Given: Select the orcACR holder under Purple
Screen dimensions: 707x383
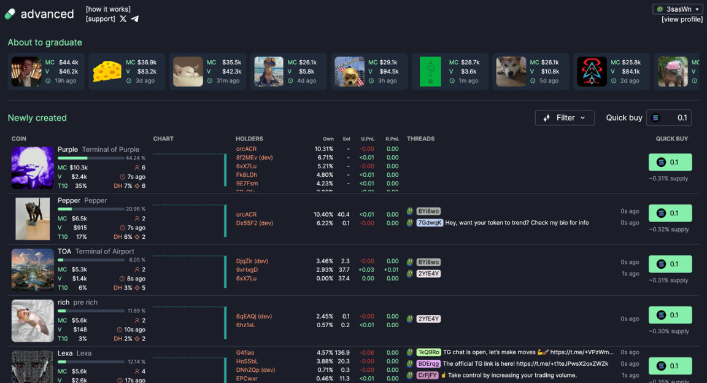Looking at the screenshot, I should 246,149.
